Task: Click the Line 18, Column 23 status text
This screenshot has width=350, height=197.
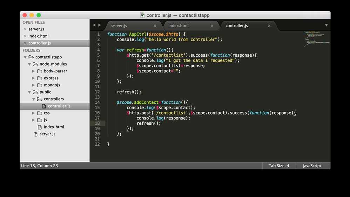Action: pos(39,166)
